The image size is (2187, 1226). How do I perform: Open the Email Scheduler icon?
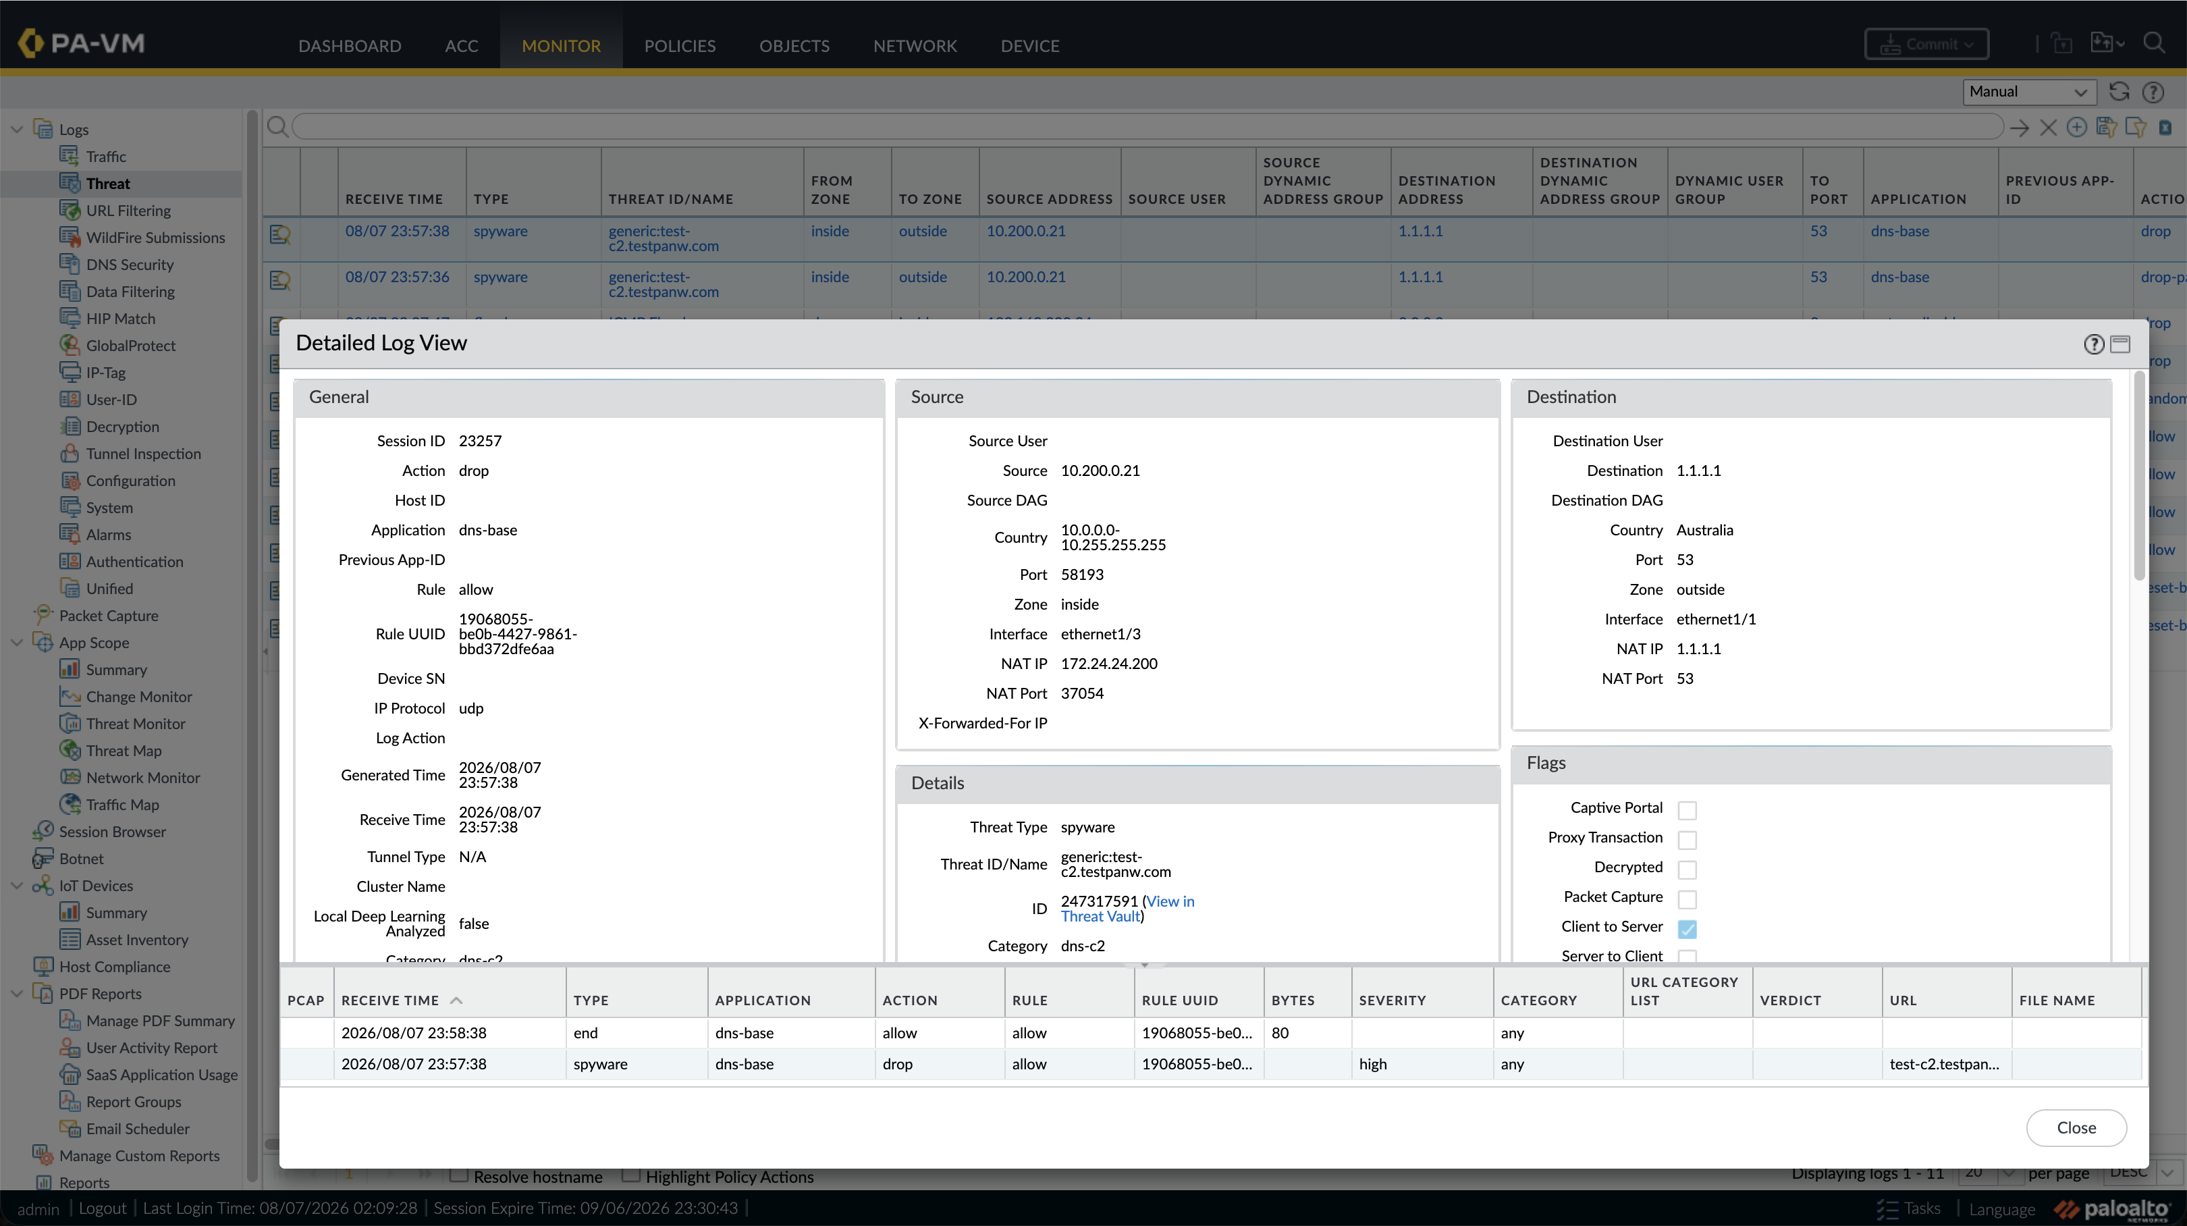click(70, 1128)
